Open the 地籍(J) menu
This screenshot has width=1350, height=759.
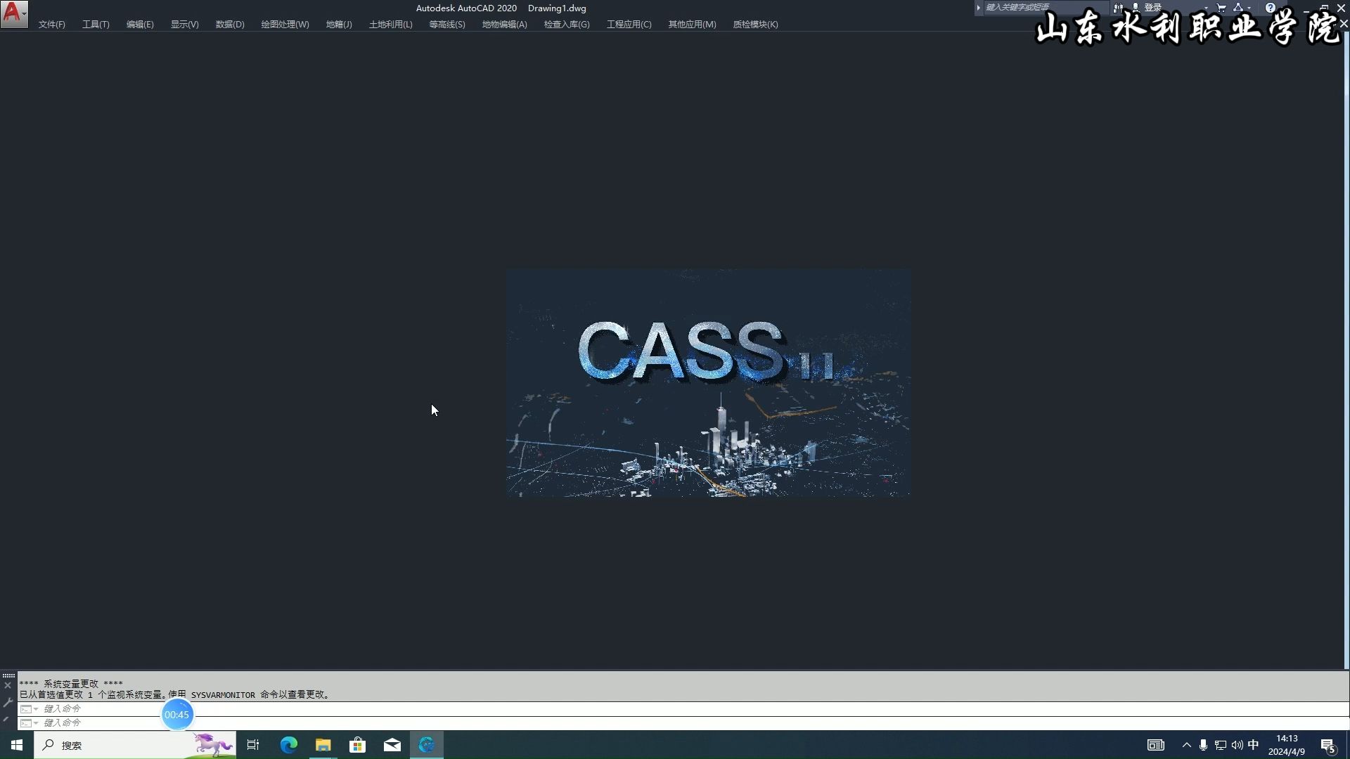click(x=339, y=25)
